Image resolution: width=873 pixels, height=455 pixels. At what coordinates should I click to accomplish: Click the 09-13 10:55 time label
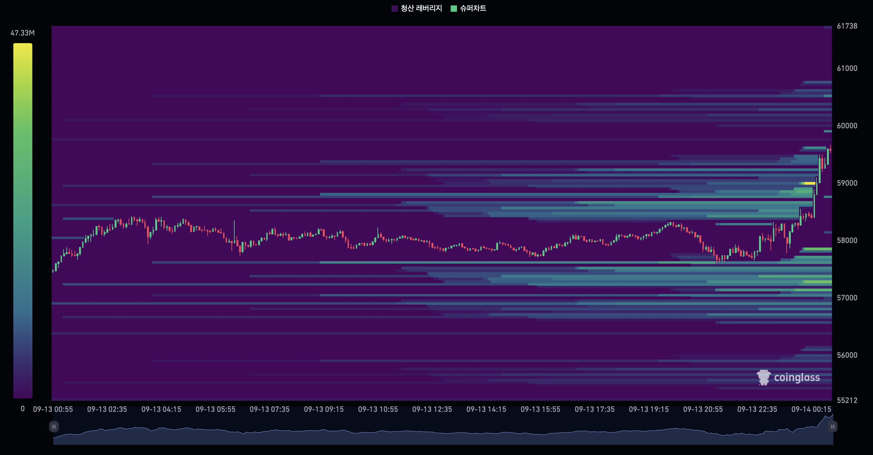pos(378,409)
